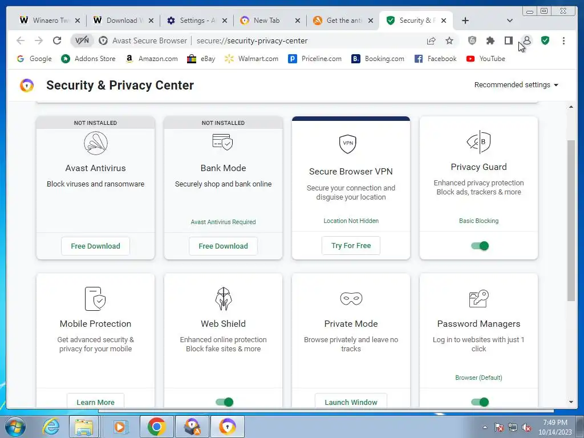Open the Addons Store bookmark

point(88,59)
